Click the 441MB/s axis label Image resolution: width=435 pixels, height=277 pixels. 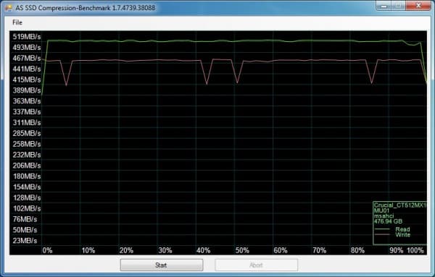[27, 69]
